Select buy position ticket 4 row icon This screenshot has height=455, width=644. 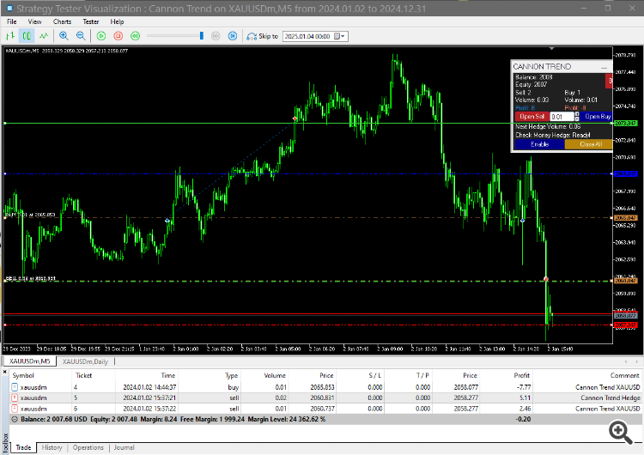15,387
